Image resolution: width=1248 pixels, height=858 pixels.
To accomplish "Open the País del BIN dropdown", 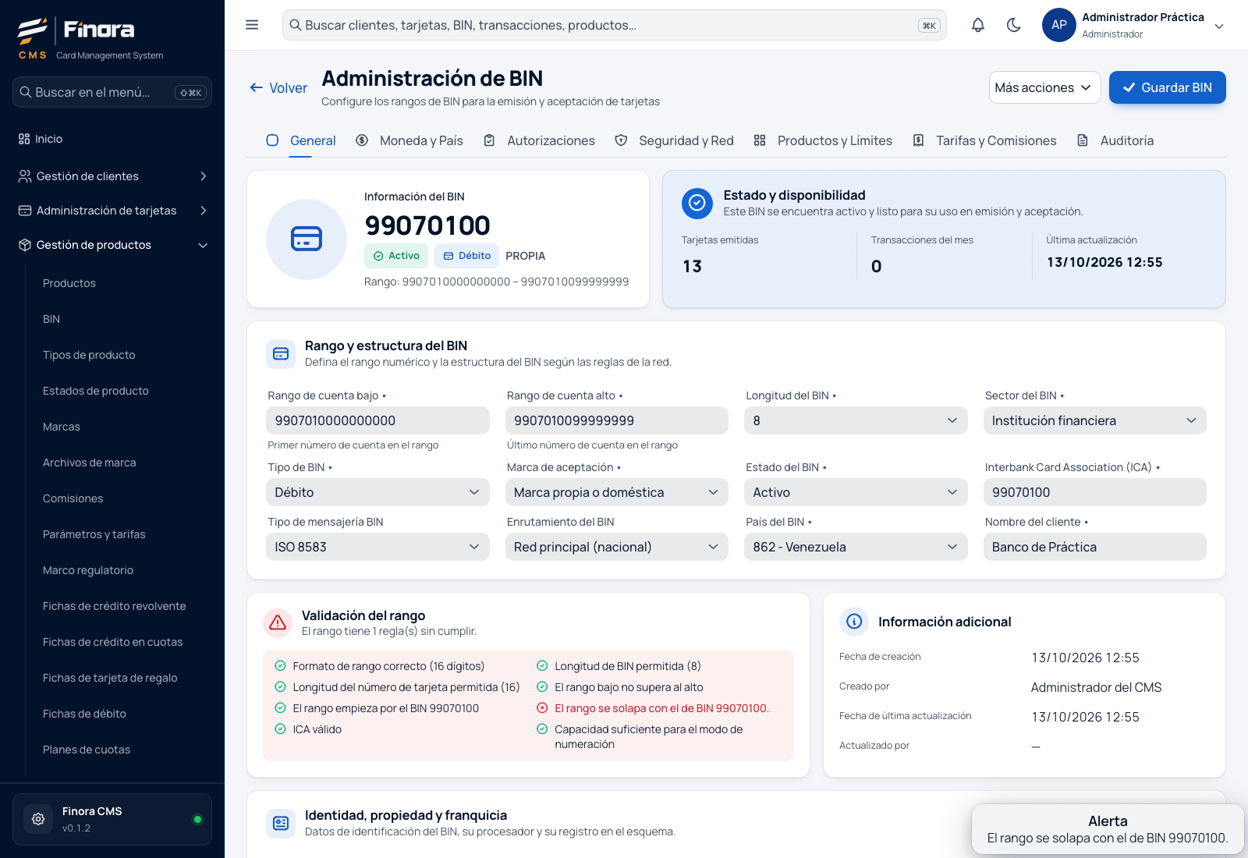I will click(856, 547).
